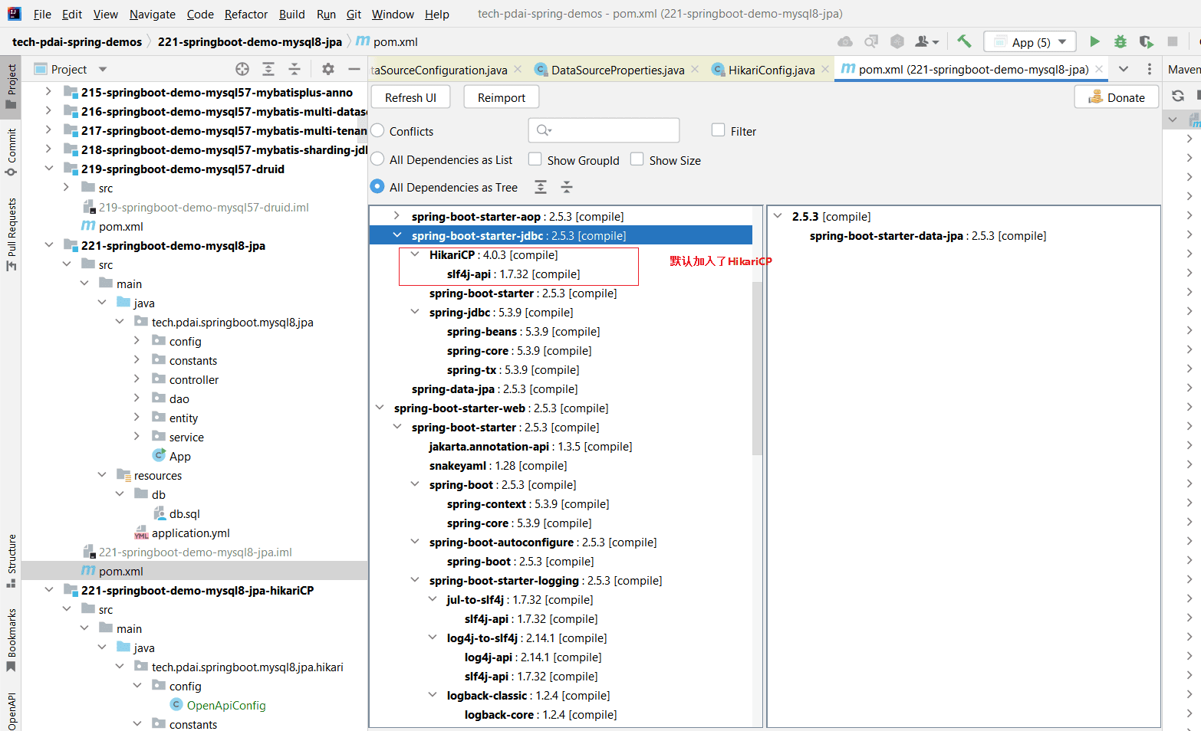Expand spring-boot-starter-aop dependency node
Image resolution: width=1201 pixels, height=731 pixels.
click(396, 217)
